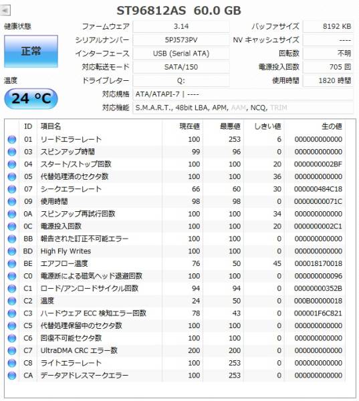Click raw value 0000000002BF
The image size is (359, 401).
tap(318, 164)
